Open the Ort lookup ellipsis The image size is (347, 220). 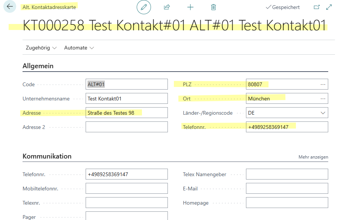[x=323, y=99]
